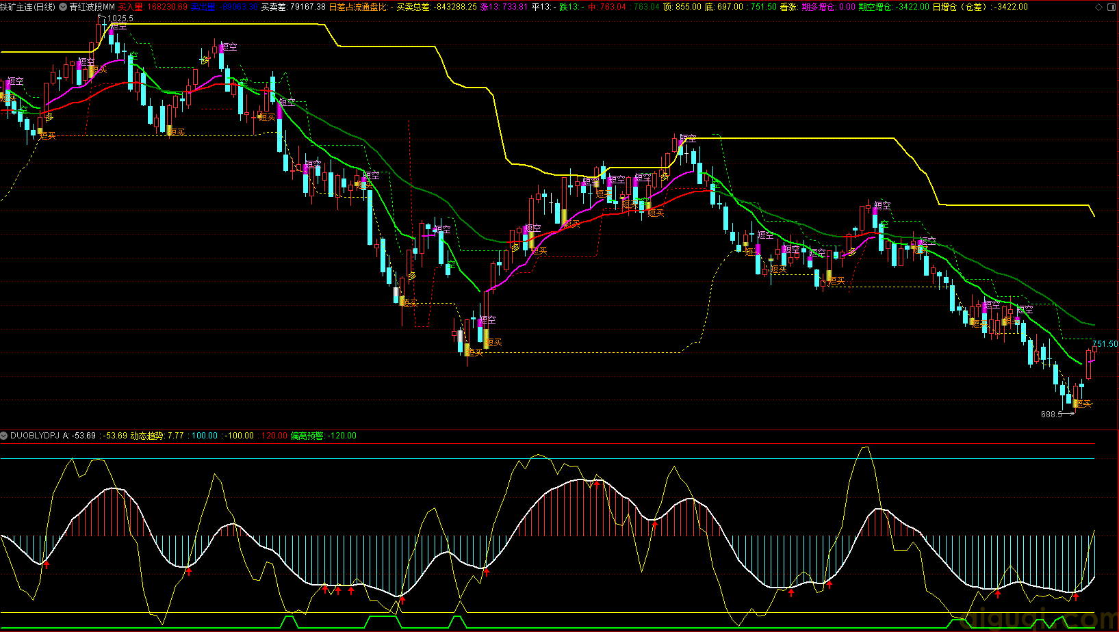Click the 顶: 855.00 value

[x=682, y=7]
